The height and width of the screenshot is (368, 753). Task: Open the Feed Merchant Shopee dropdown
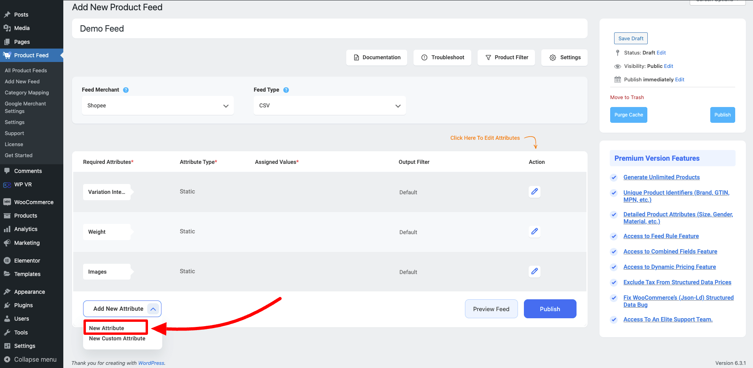pyautogui.click(x=157, y=105)
